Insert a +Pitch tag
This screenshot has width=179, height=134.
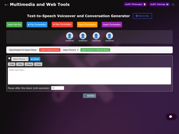pos(20,64)
